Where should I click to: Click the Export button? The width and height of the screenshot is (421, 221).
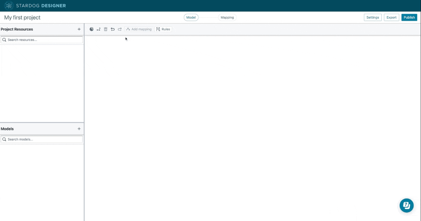coord(391,18)
